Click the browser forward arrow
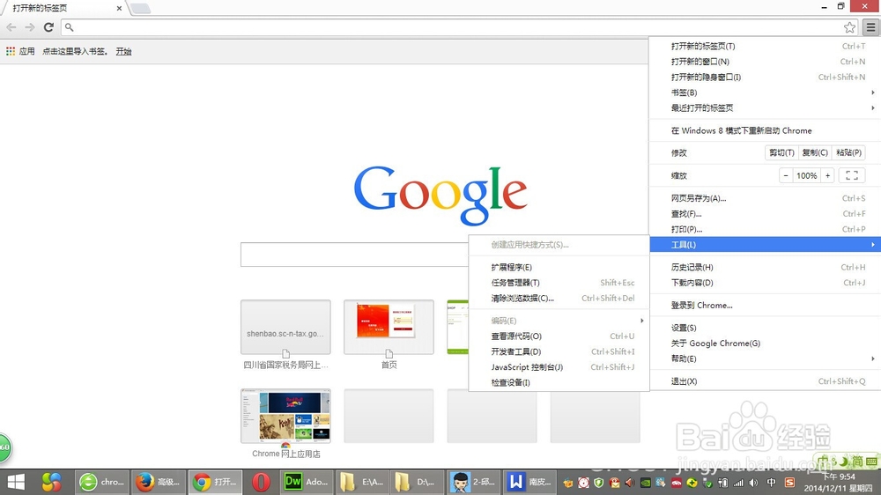 (x=30, y=27)
